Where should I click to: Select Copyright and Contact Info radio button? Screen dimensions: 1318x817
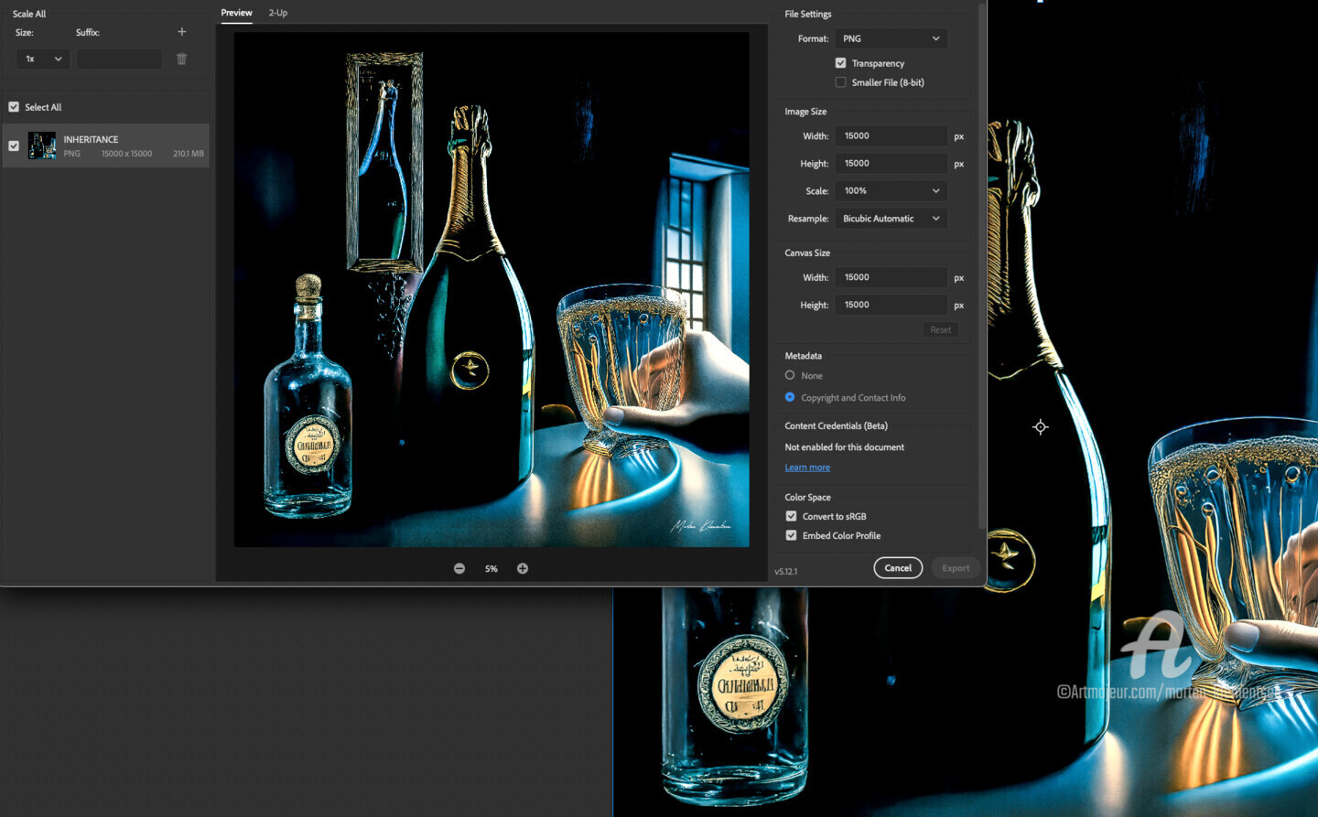790,397
